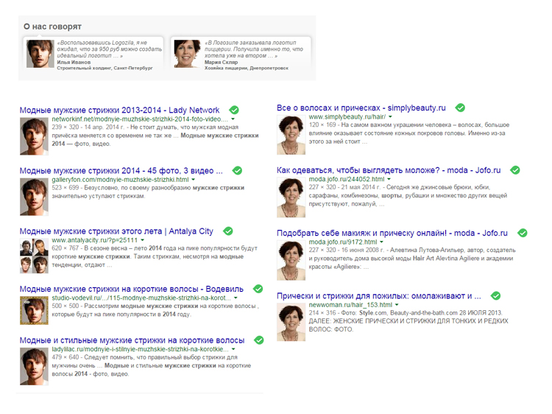
Task: Open dropdown arrow next to galleryfon.com URL
Action: (x=194, y=180)
